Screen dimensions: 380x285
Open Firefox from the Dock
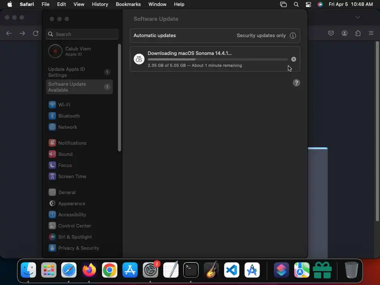click(x=89, y=270)
